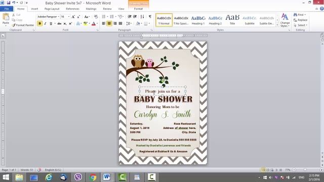Minimize the ribbon with the caret
This screenshot has width=324, height=182.
click(316, 9)
